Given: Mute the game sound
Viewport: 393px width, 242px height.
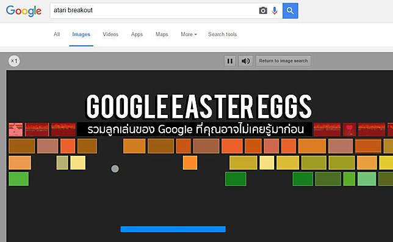Looking at the screenshot, I should pyautogui.click(x=245, y=61).
